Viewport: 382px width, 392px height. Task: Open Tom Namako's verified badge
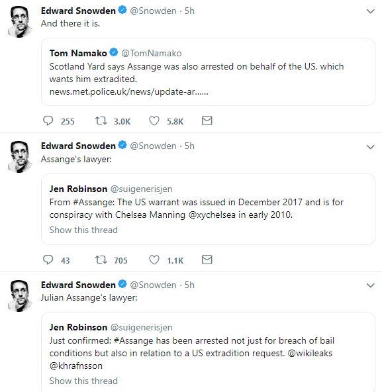(114, 52)
